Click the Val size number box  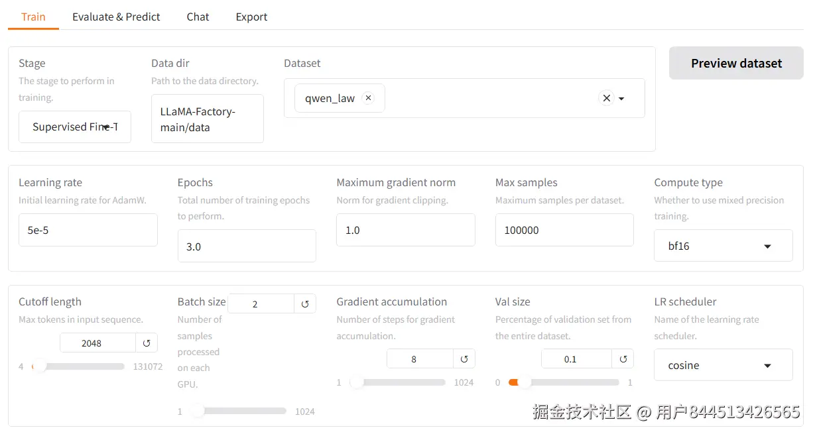tap(577, 359)
